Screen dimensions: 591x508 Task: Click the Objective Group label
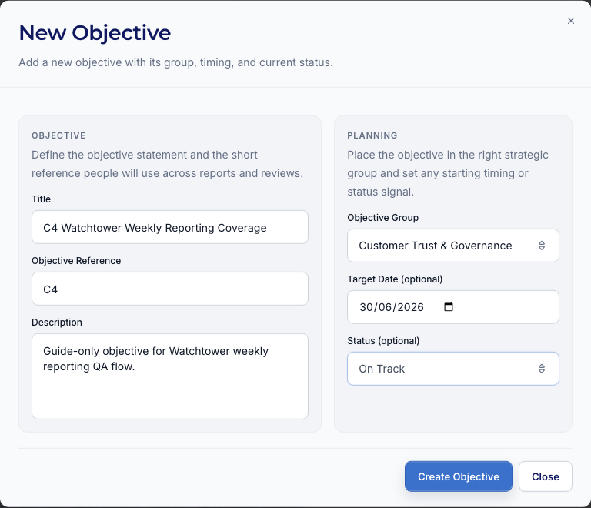(382, 218)
